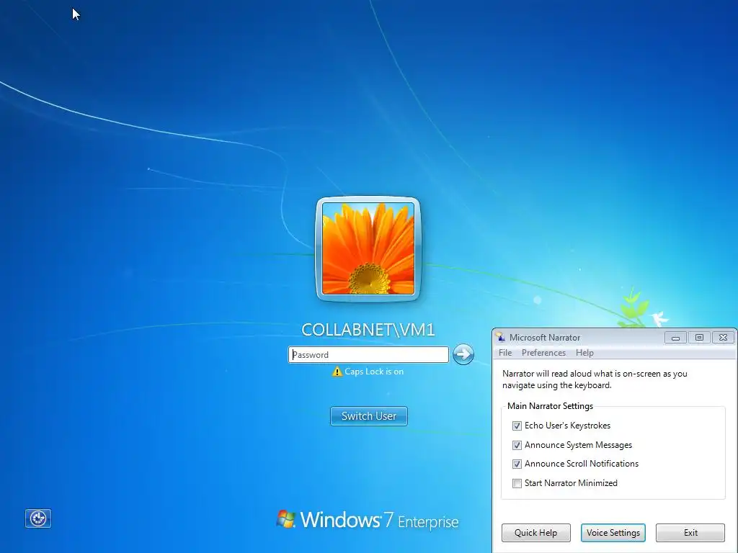Click the 'Caps Lock is on' text
The width and height of the screenshot is (738, 553).
coord(374,372)
